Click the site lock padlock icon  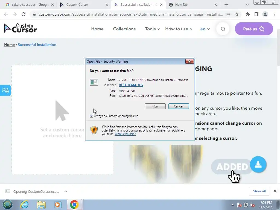pos(34,14)
